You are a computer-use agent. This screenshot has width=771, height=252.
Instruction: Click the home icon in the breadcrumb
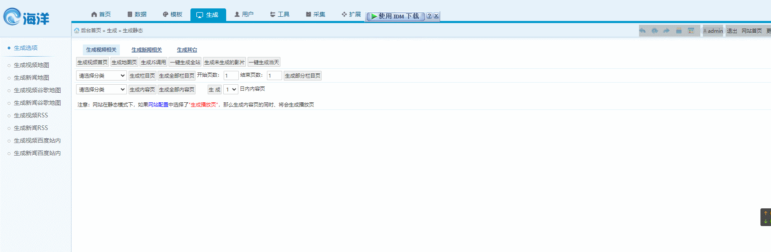coord(77,31)
